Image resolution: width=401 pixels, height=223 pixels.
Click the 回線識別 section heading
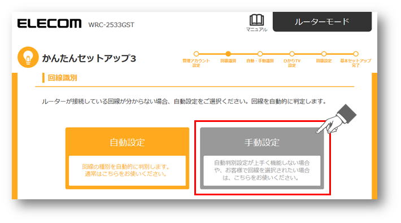(62, 78)
